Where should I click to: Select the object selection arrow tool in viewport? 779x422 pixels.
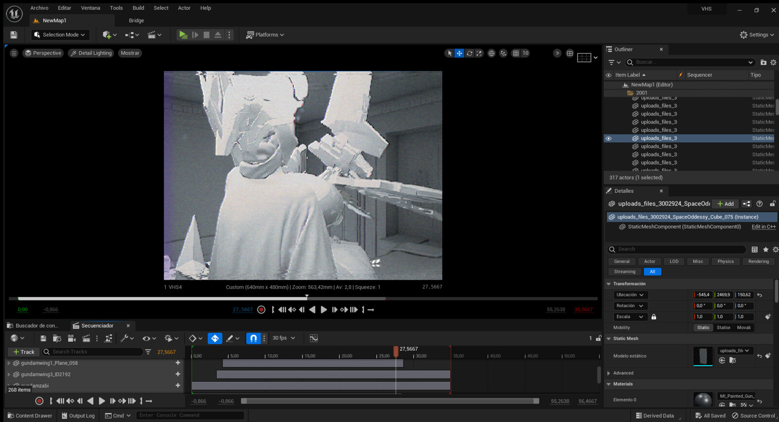(x=449, y=53)
